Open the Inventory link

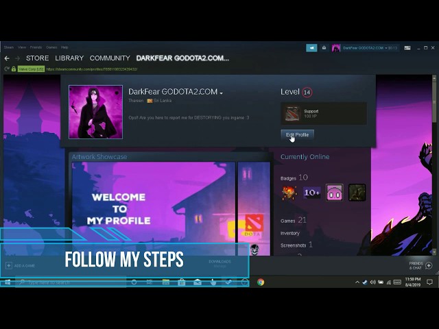[x=289, y=233]
